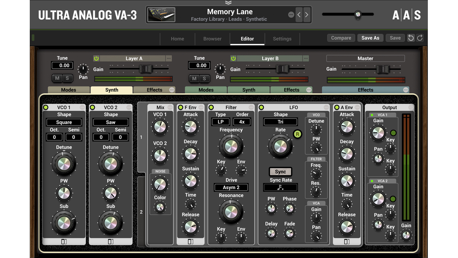This screenshot has width=458, height=258.
Task: Select Layer B Synth tab
Action: point(249,90)
